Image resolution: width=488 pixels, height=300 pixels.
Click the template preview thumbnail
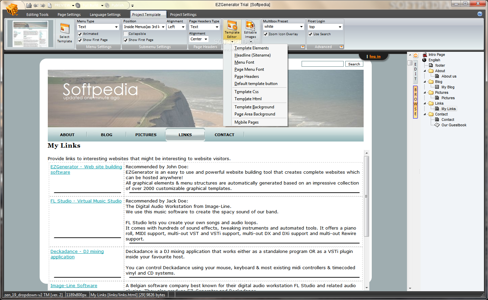(30, 34)
